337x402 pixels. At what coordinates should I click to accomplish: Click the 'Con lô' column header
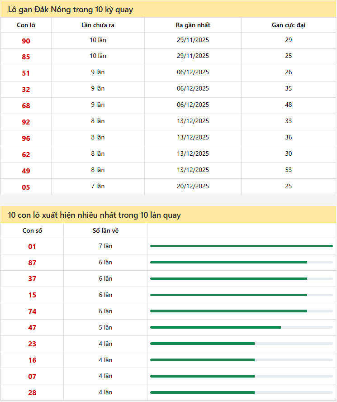click(26, 25)
